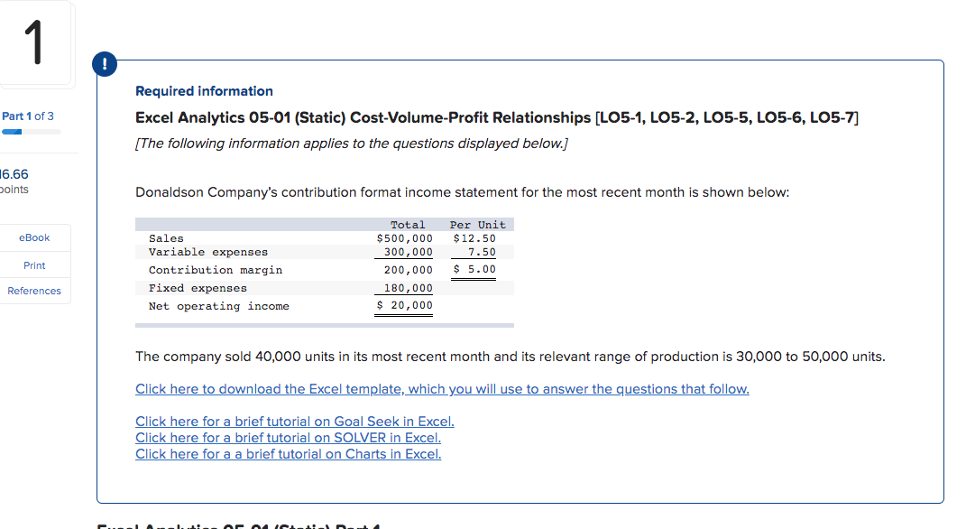Image resolution: width=966 pixels, height=529 pixels.
Task: Click the Part 1 of 3 label
Action: [x=27, y=116]
